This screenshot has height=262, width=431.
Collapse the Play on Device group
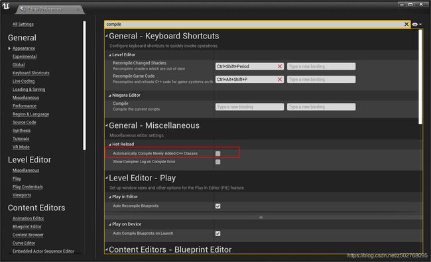tap(109, 224)
